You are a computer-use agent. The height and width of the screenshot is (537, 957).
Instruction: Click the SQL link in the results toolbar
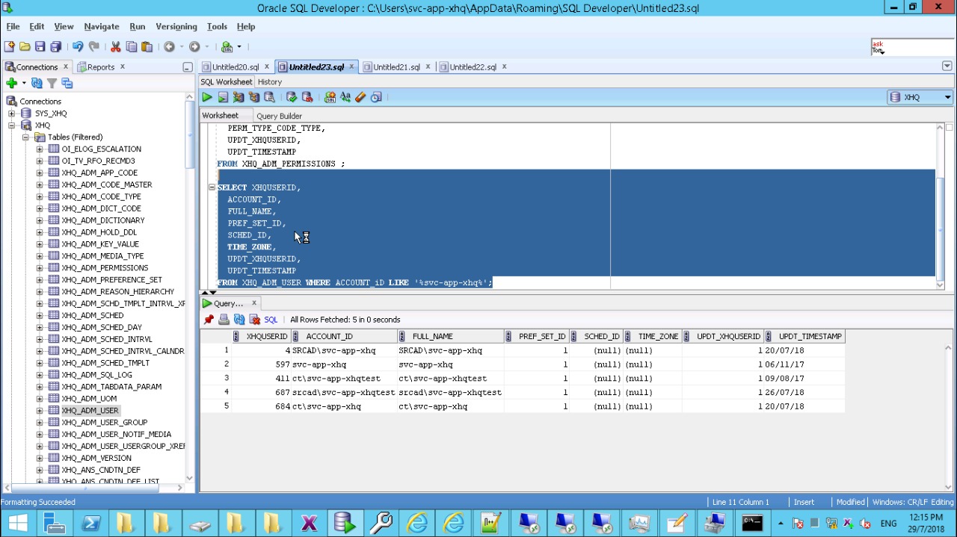coord(270,319)
